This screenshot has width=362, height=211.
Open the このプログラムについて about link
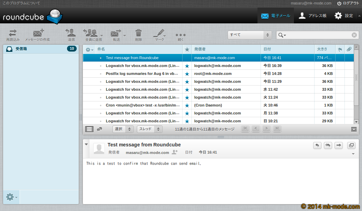click(21, 3)
